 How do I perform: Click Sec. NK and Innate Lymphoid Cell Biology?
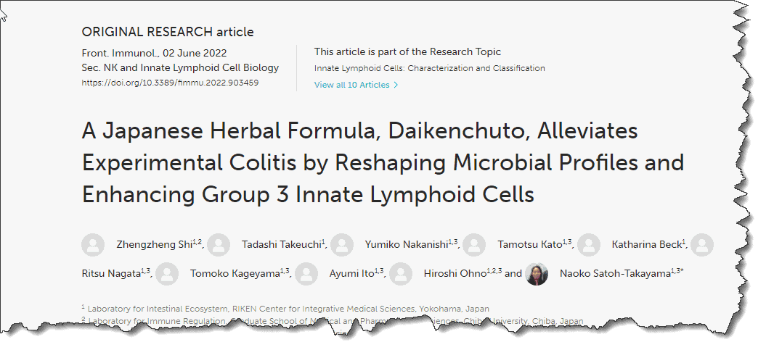[180, 68]
